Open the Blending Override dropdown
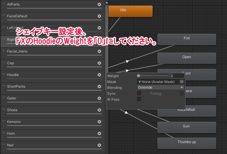 point(161,87)
